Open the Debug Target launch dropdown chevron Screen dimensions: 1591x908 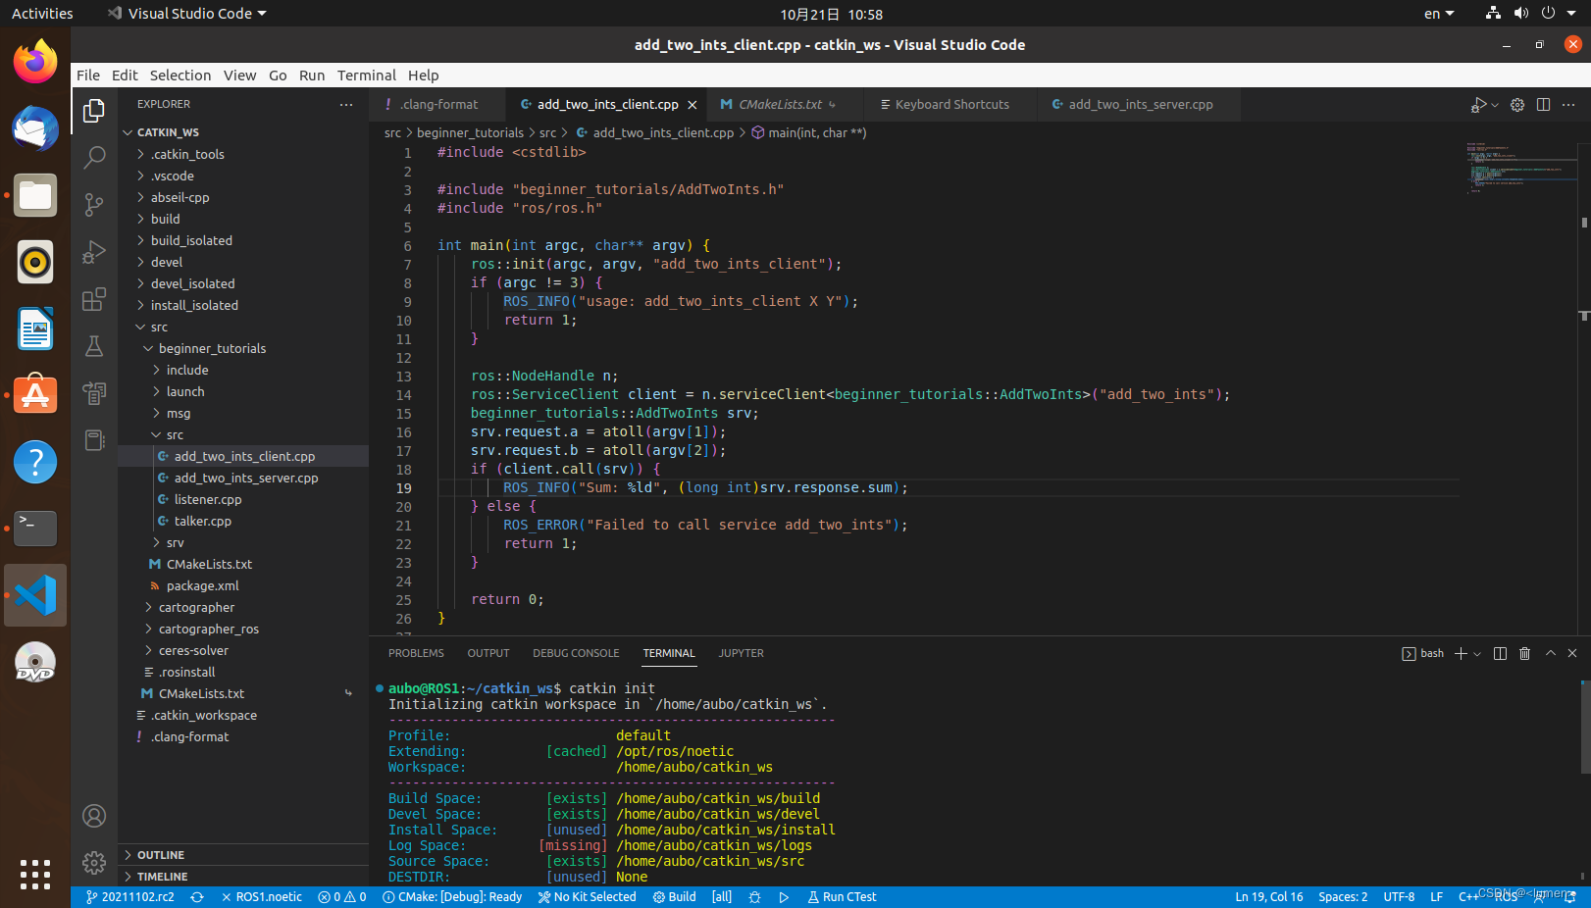pos(1494,104)
